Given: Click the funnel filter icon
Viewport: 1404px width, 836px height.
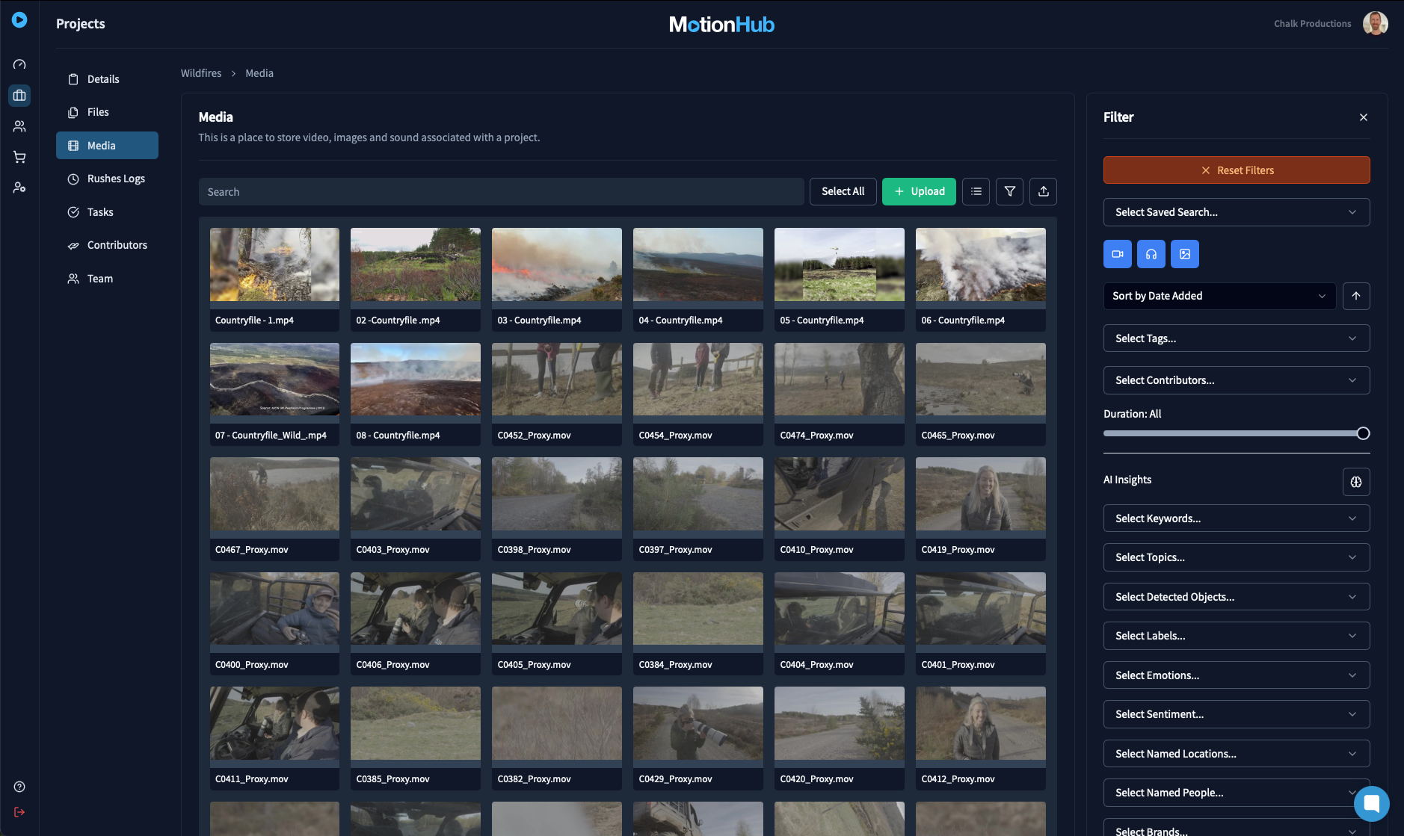Looking at the screenshot, I should pos(1009,191).
